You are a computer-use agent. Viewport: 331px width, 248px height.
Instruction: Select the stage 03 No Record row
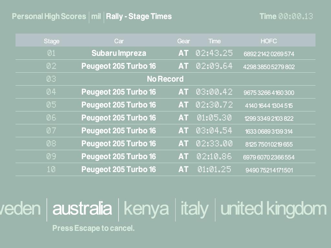(165, 79)
